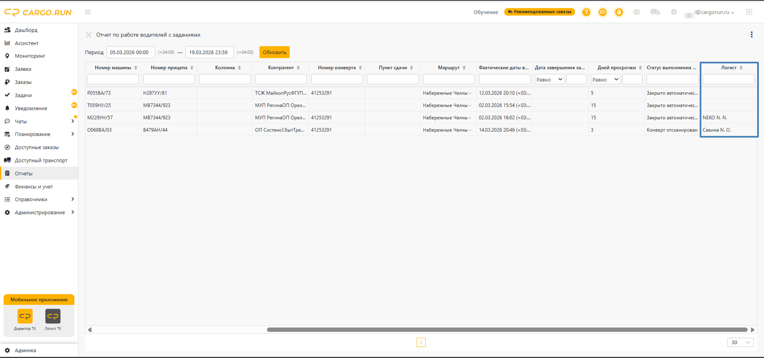Open the orange chat bubble icon
Viewport: 764px width, 358px height.
point(602,12)
